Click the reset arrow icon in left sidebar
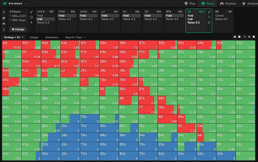The image size is (258, 162). [x=3, y=11]
